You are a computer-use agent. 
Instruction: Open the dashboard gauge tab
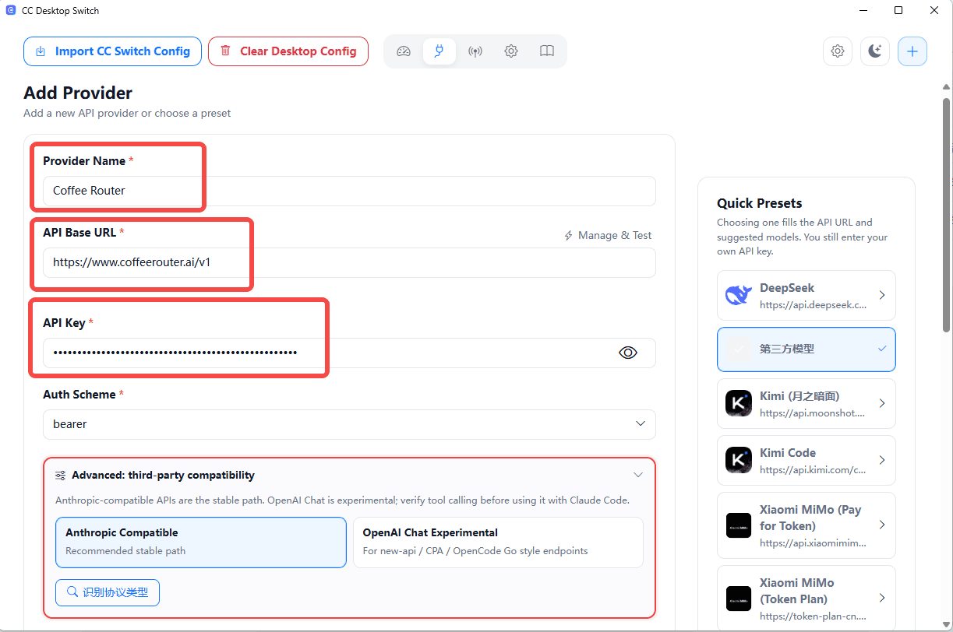coord(403,51)
